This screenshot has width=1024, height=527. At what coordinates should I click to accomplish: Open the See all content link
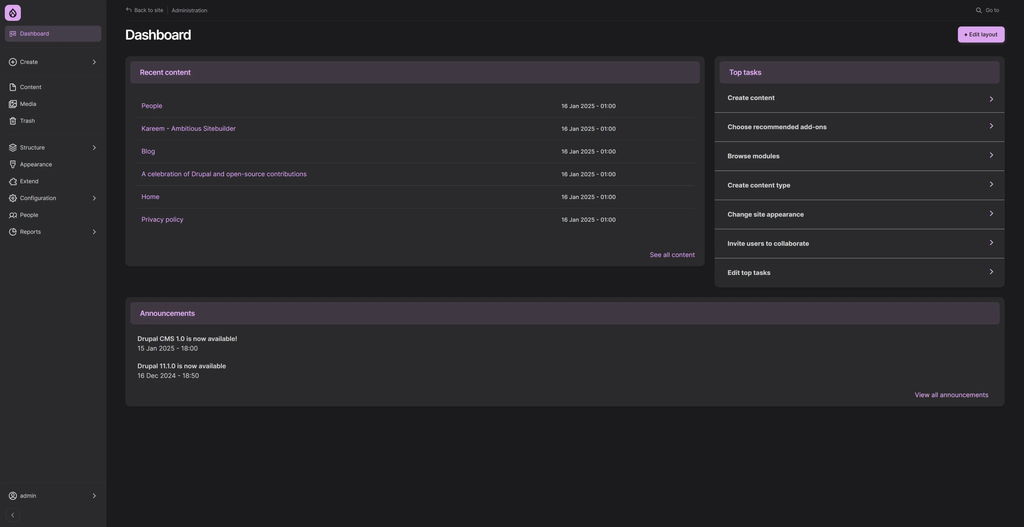click(672, 255)
